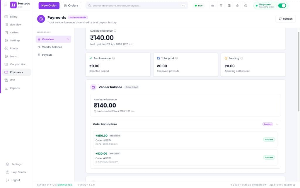300x188 pixels.
Task: Click the Live status indicator
Action: click(x=199, y=6)
